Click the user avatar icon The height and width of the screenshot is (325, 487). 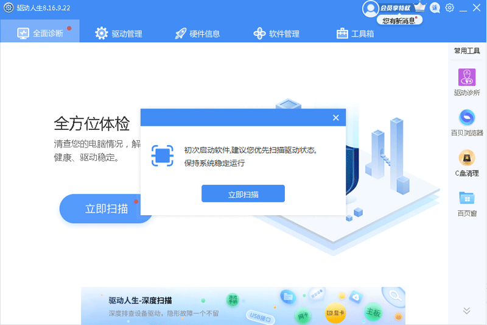tap(370, 8)
